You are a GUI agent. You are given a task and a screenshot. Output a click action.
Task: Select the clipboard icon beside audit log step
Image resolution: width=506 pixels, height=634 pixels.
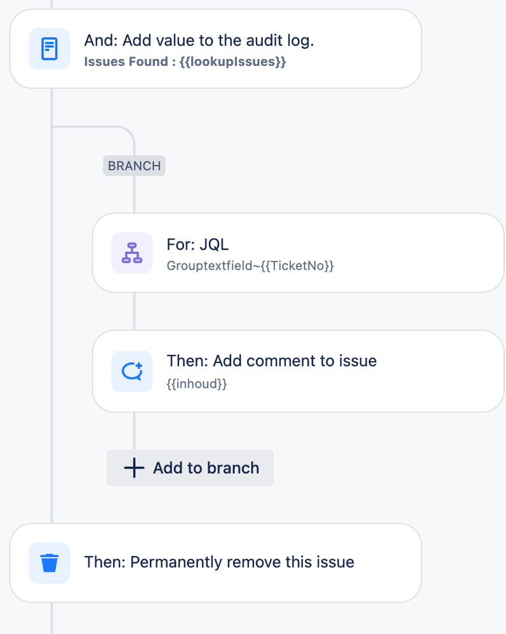point(49,49)
